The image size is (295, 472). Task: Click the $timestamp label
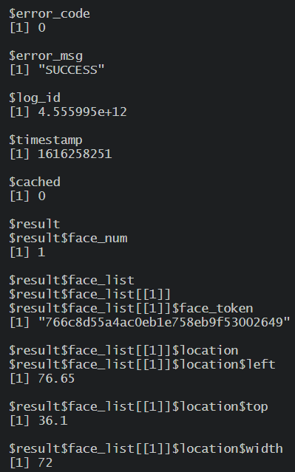[x=46, y=140]
